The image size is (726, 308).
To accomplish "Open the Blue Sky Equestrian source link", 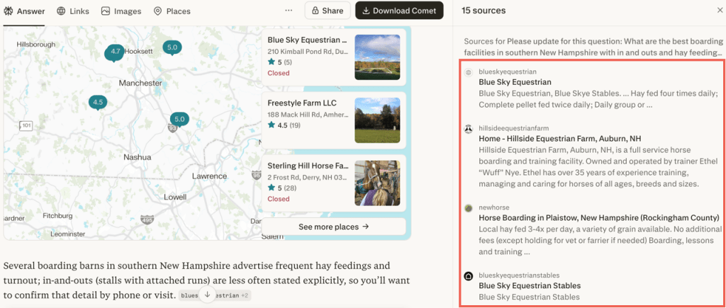I will [515, 82].
